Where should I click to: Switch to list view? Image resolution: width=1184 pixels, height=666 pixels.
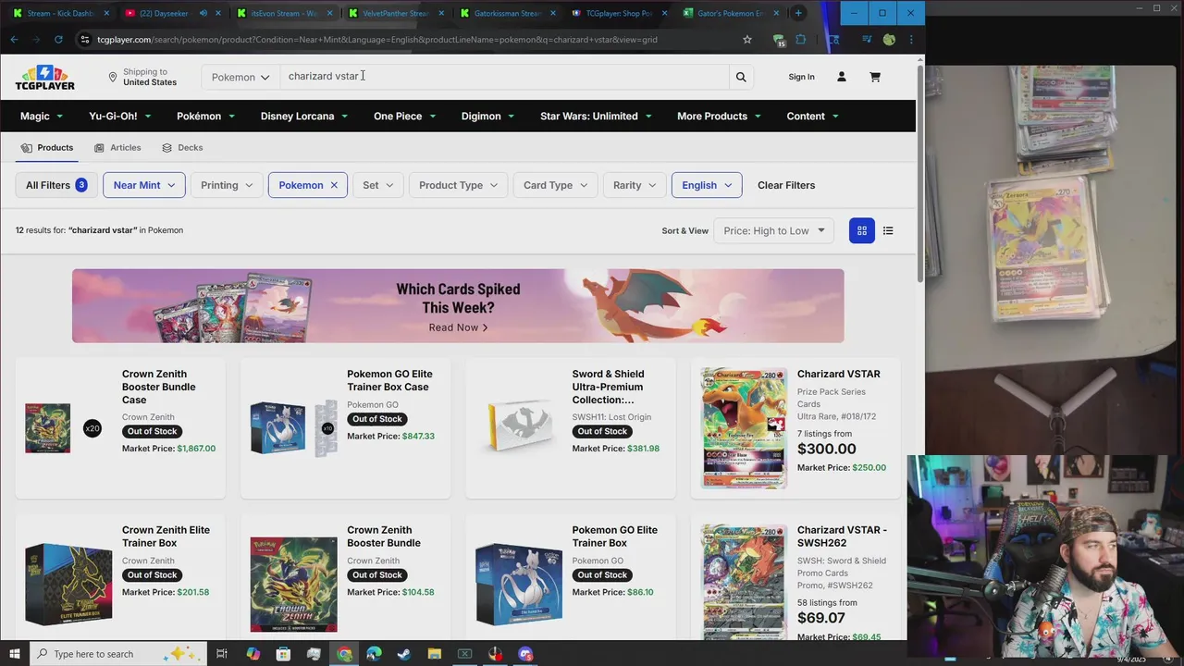point(888,230)
